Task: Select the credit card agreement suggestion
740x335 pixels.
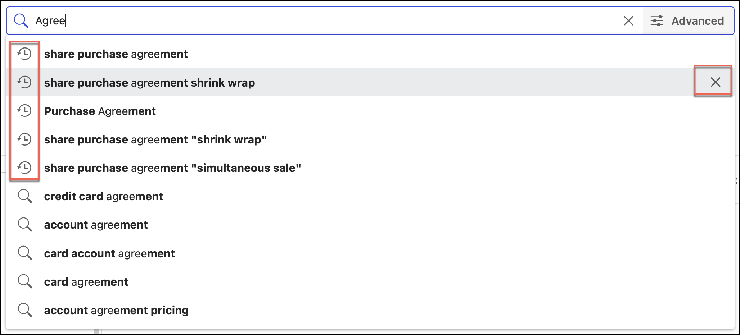Action: 103,196
